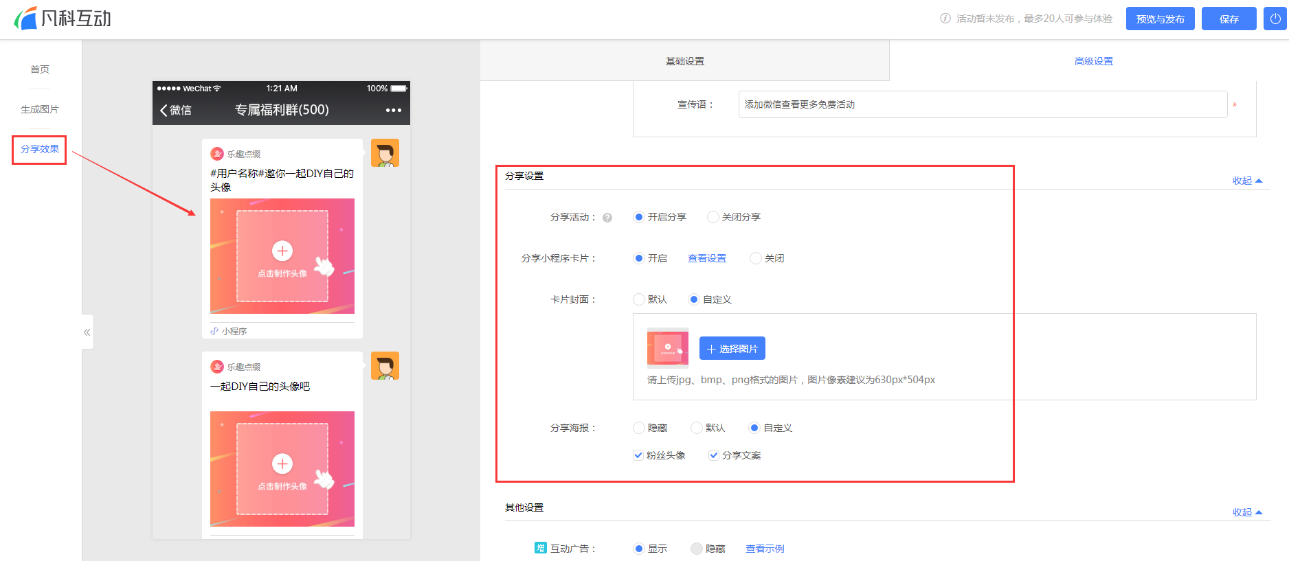
Task: Click the 选择图片 button
Action: [x=732, y=348]
